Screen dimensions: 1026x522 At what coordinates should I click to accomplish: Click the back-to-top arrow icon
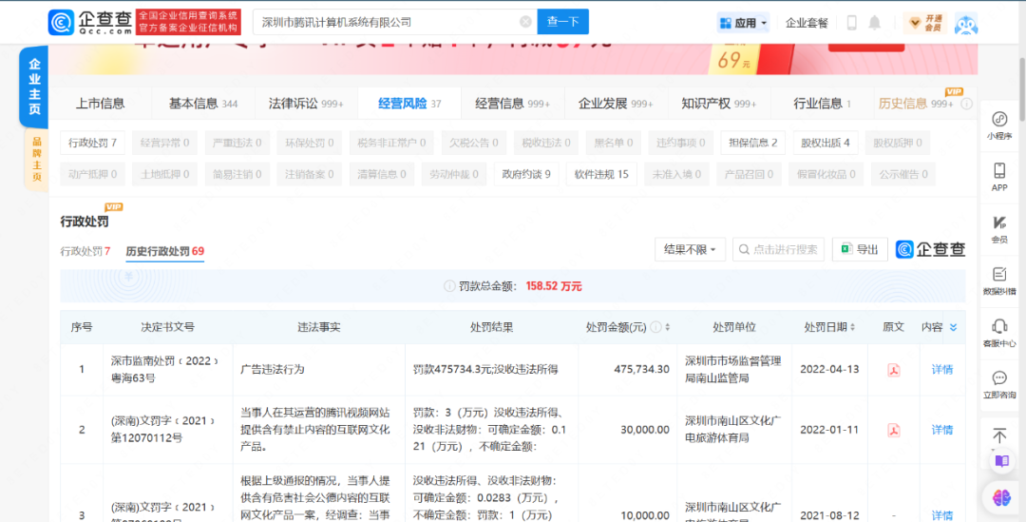point(999,435)
